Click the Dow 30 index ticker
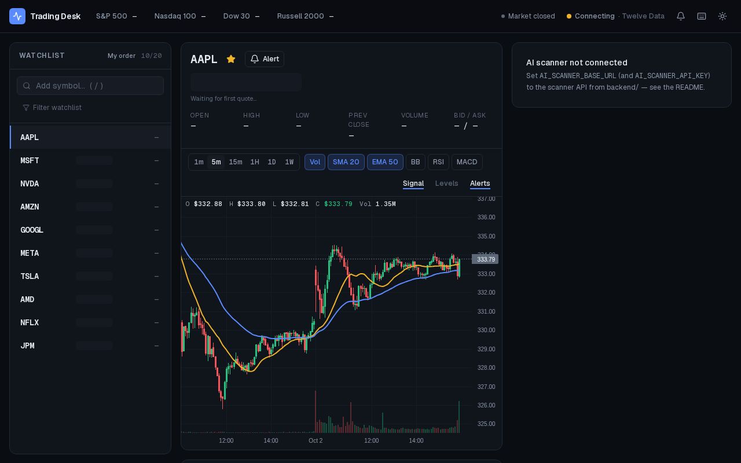This screenshot has width=741, height=463. (x=241, y=16)
